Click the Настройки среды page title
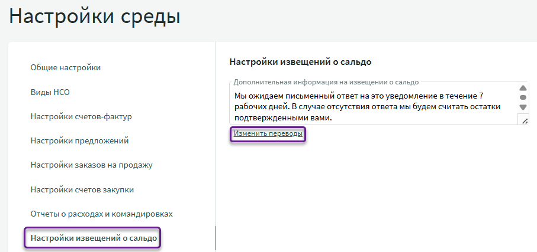 [x=95, y=17]
